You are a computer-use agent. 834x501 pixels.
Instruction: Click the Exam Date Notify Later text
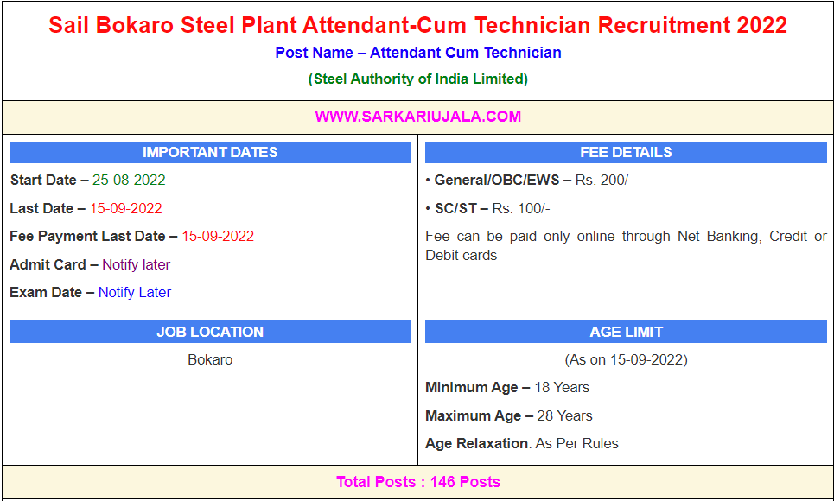134,292
